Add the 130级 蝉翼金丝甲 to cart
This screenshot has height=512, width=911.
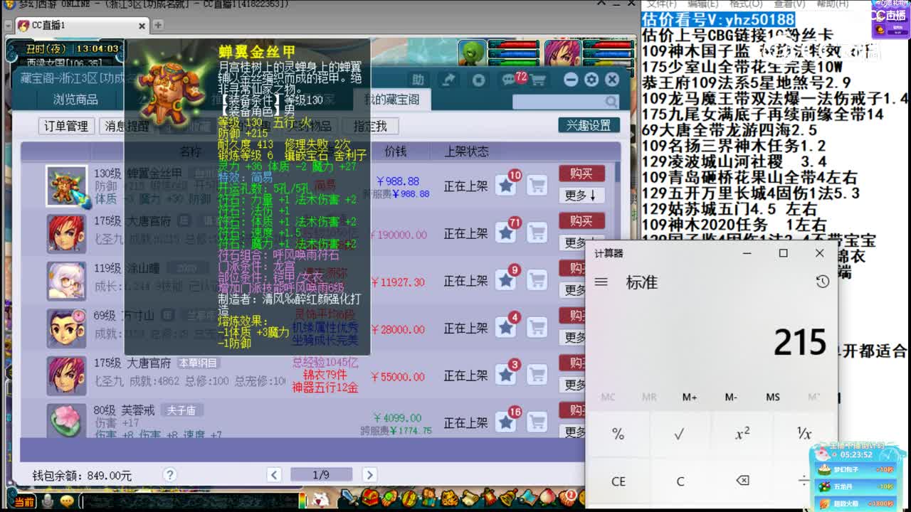[537, 186]
